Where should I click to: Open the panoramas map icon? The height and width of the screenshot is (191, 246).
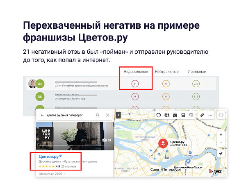coord(167,115)
